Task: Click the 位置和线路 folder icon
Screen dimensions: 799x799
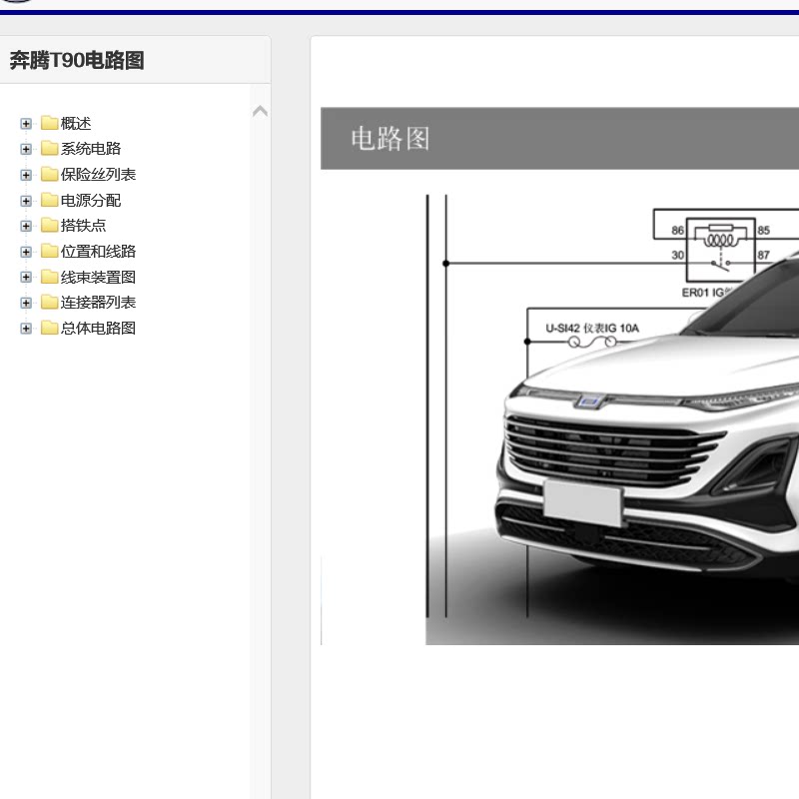Action: (49, 251)
